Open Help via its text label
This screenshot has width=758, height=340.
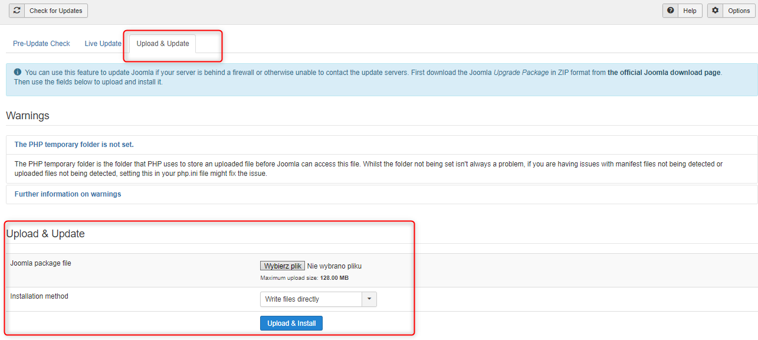690,11
